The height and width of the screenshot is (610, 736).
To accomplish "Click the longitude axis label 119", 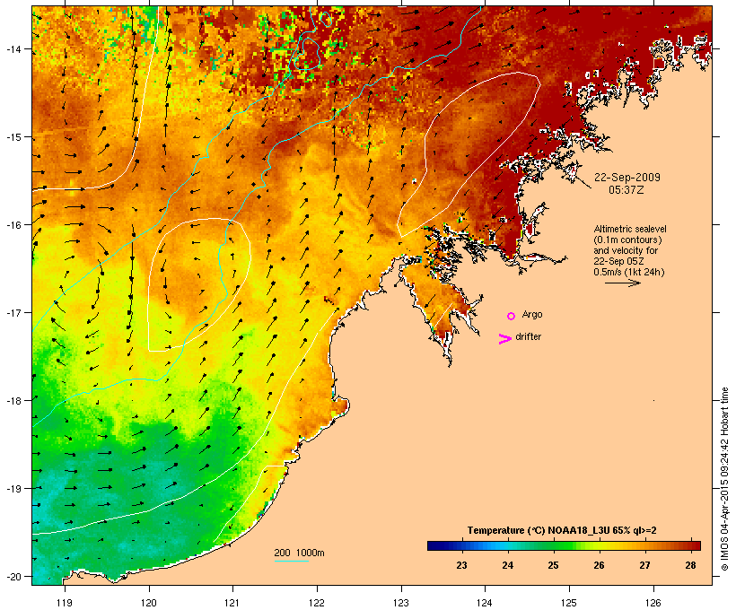I will pyautogui.click(x=65, y=603).
